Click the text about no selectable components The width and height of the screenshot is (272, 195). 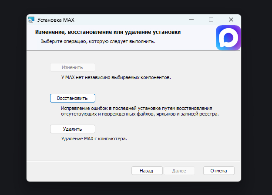[116, 78]
